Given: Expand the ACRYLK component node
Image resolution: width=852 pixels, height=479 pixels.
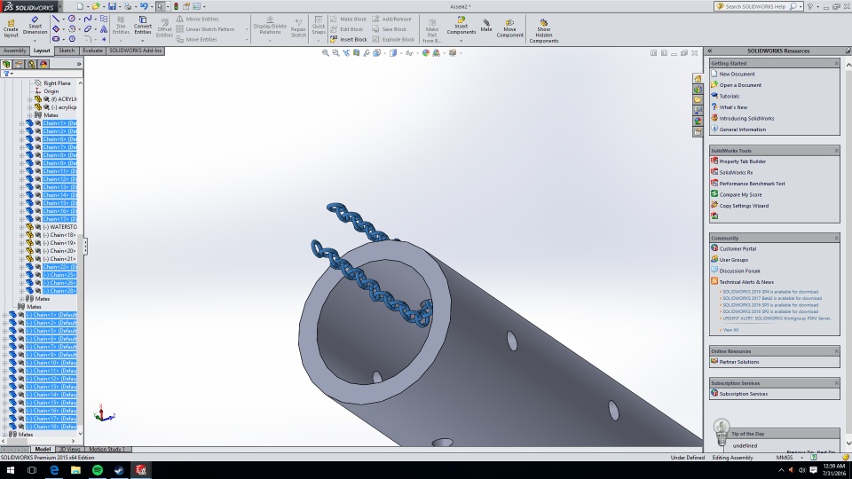Looking at the screenshot, I should point(30,99).
